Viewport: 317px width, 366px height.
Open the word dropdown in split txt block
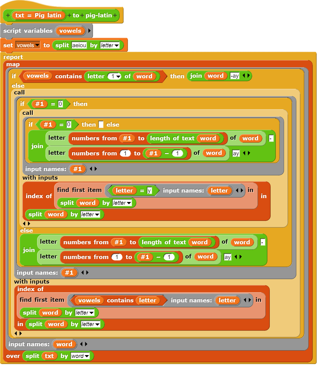[87, 356]
